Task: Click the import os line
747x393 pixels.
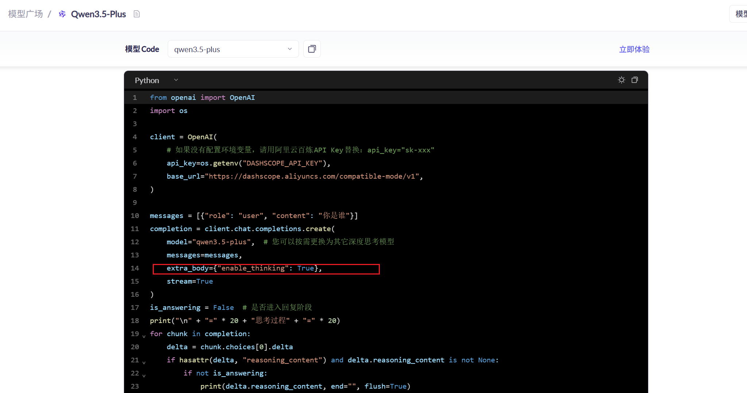Action: click(x=168, y=110)
